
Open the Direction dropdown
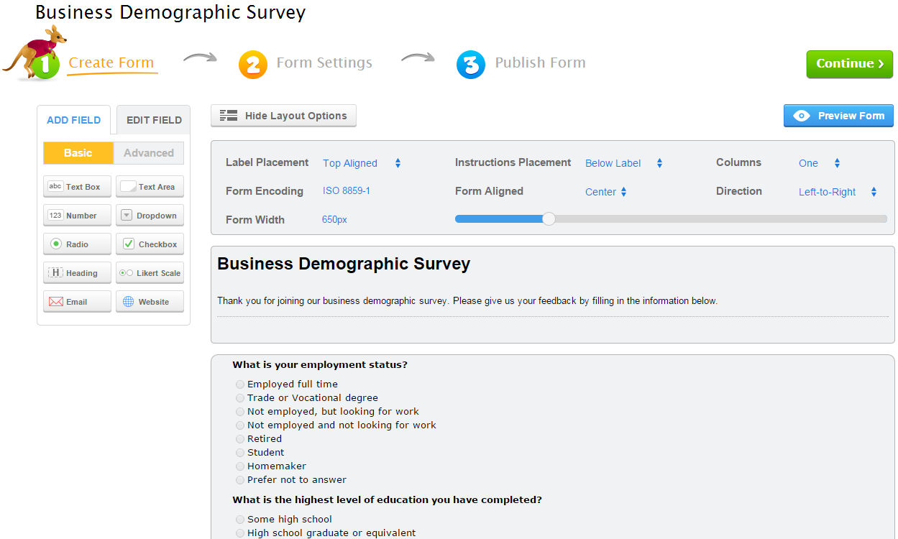point(838,192)
